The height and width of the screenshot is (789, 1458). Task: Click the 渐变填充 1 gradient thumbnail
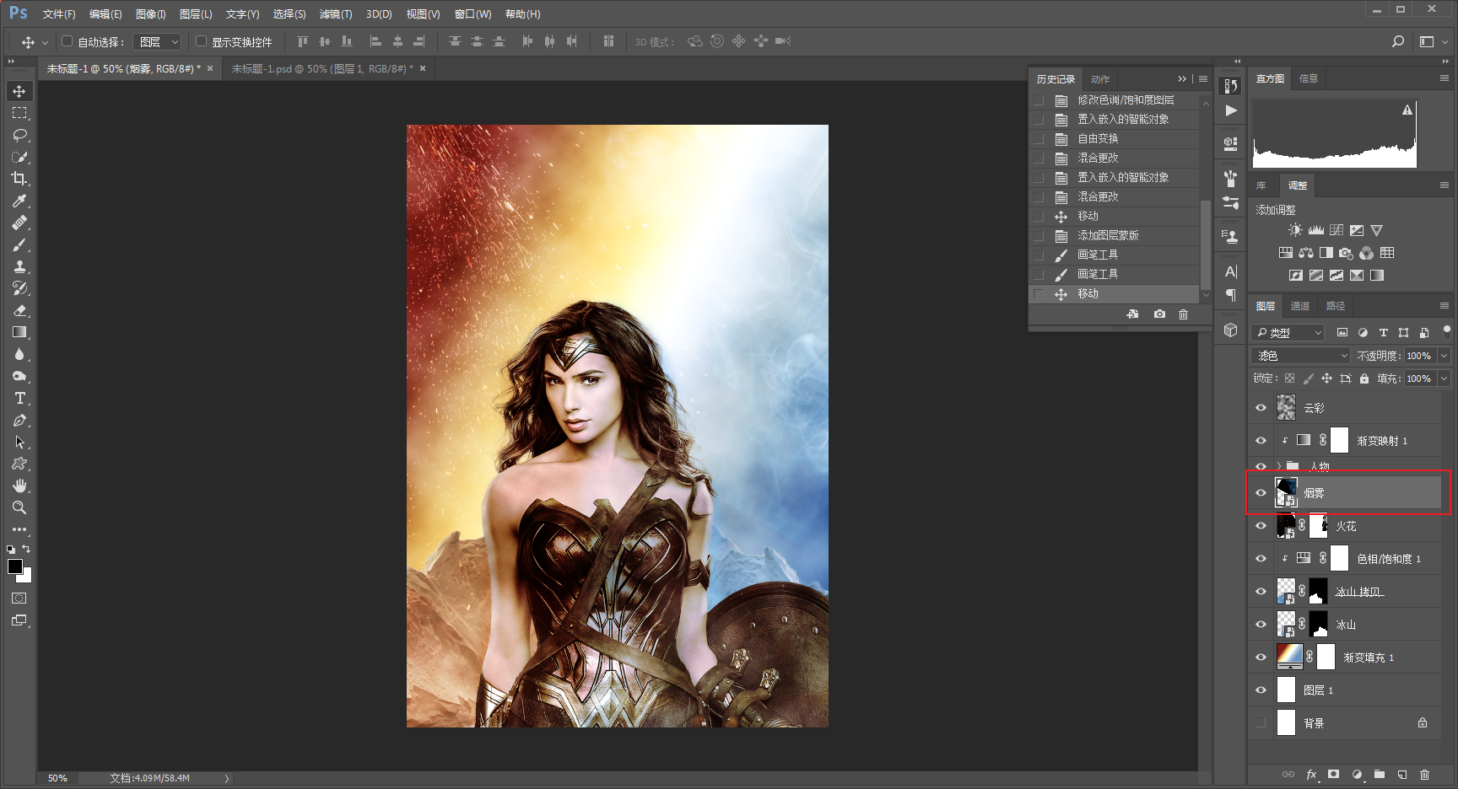tap(1289, 656)
